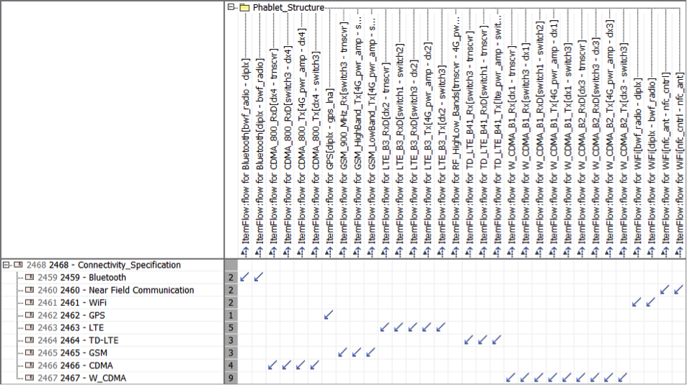Select the 2466 - CDMA row
This screenshot has width=687, height=385.
(75, 366)
